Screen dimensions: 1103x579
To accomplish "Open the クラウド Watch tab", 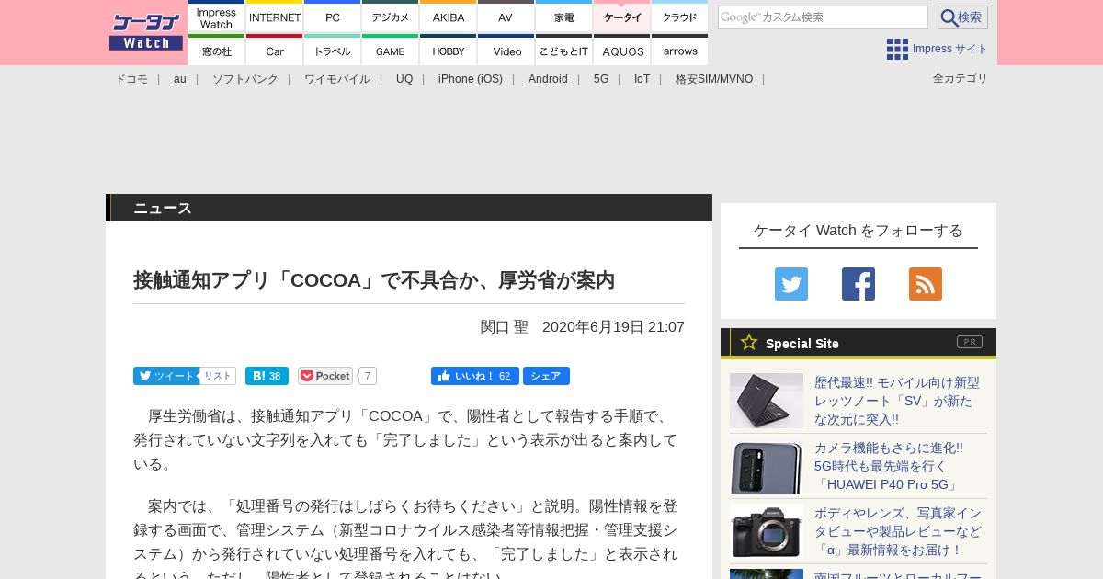I will pyautogui.click(x=680, y=17).
